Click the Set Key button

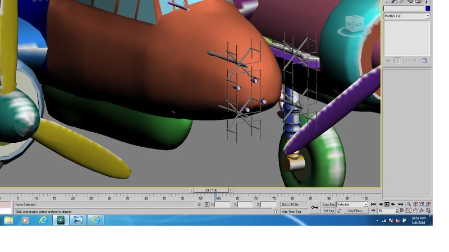tap(328, 211)
